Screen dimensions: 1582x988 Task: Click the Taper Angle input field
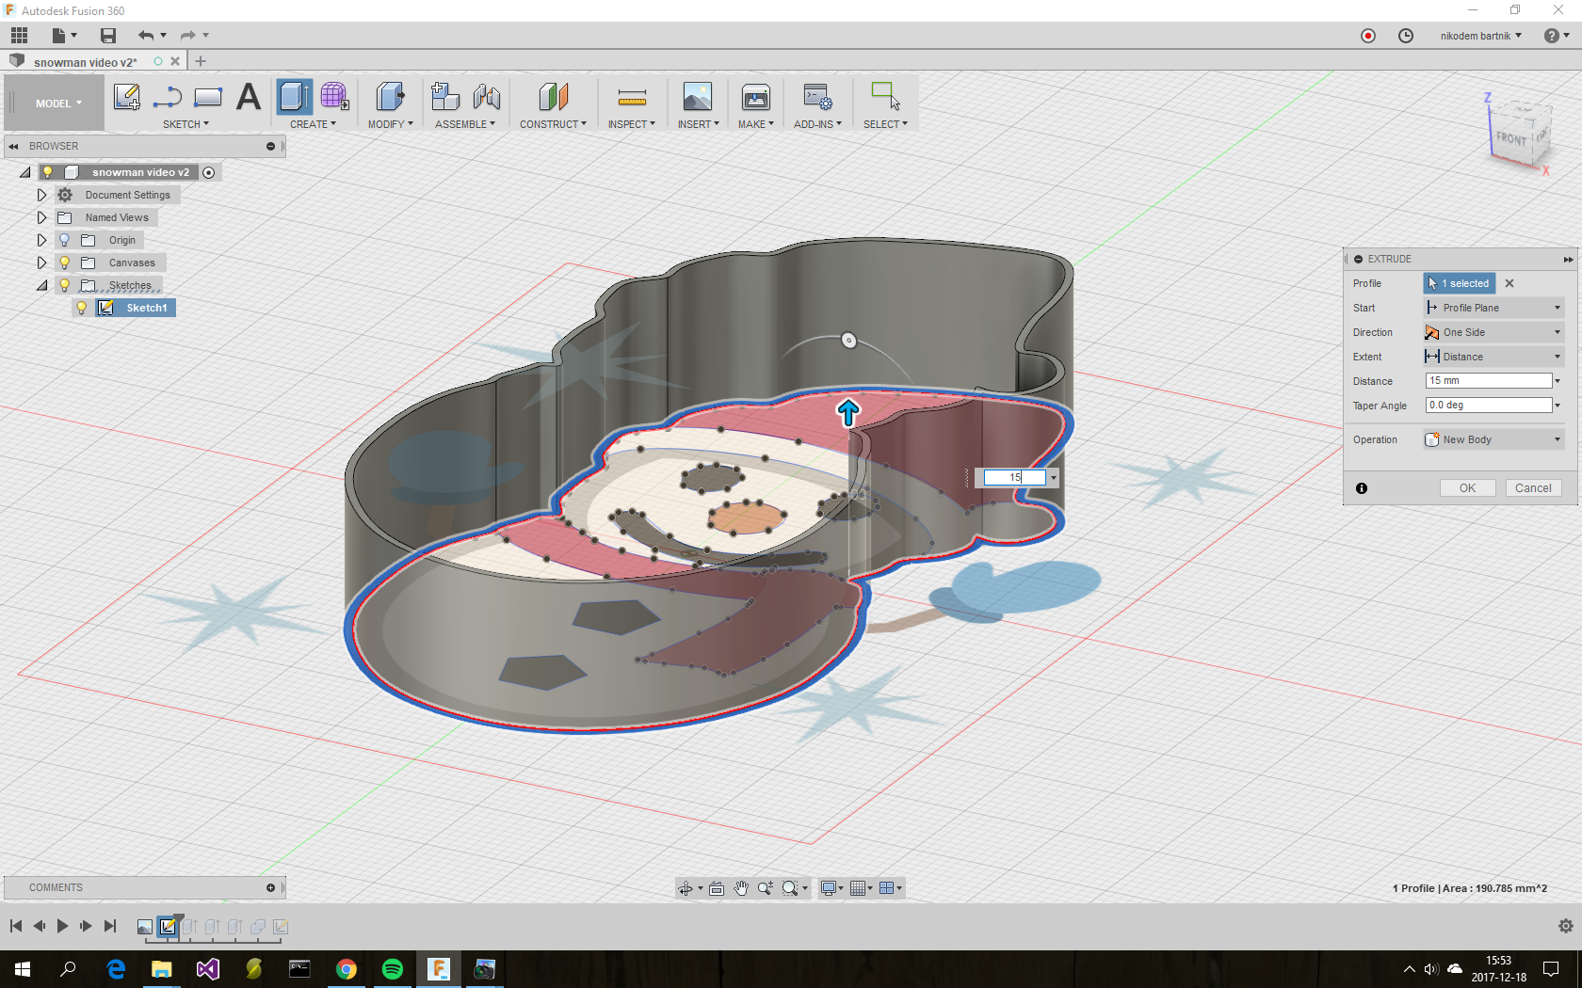1488,406
